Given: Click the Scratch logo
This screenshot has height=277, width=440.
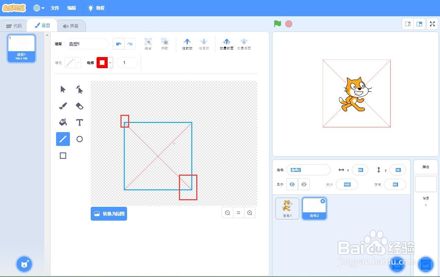Looking at the screenshot, I should [14, 8].
